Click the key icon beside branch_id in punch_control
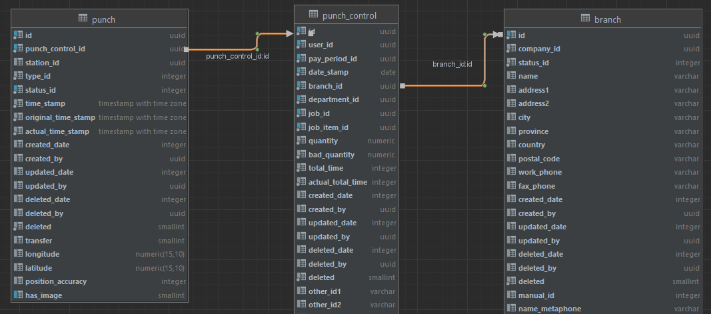 pos(301,86)
